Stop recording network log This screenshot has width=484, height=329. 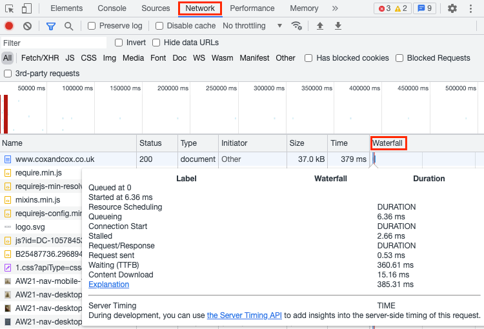point(9,26)
